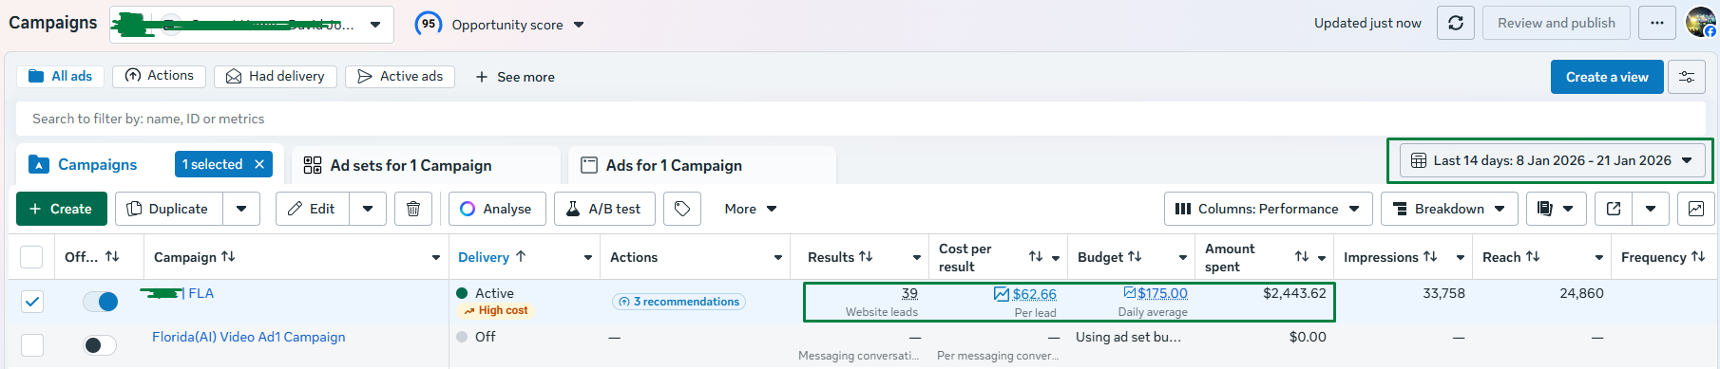Check the Florida(AI) Video Ad1 Campaign checkbox
The image size is (1720, 369).
31,345
